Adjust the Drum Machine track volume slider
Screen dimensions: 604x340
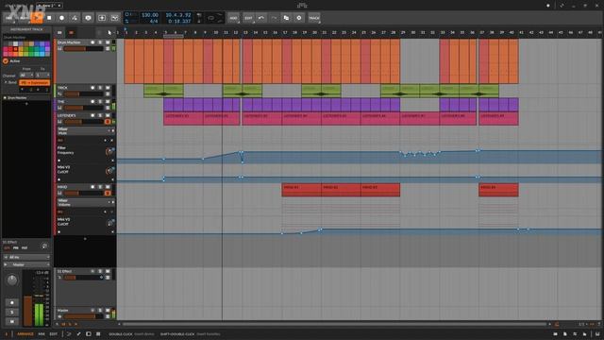click(x=84, y=49)
